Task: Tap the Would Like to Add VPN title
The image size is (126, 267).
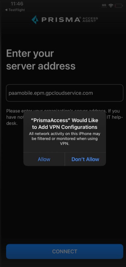Action: tap(65, 124)
